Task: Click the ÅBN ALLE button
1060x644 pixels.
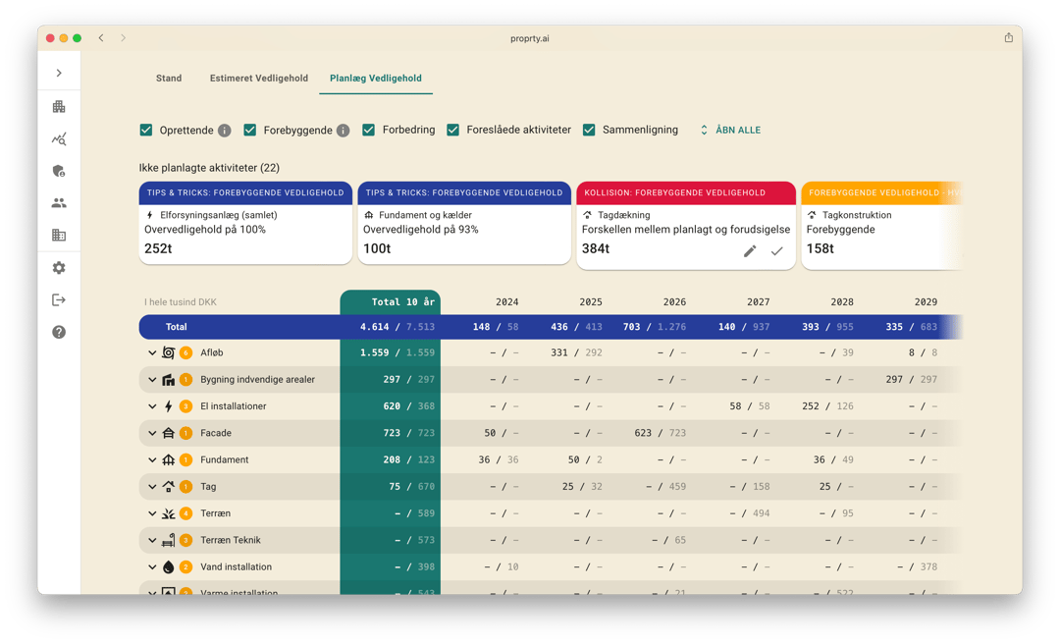Action: [729, 130]
